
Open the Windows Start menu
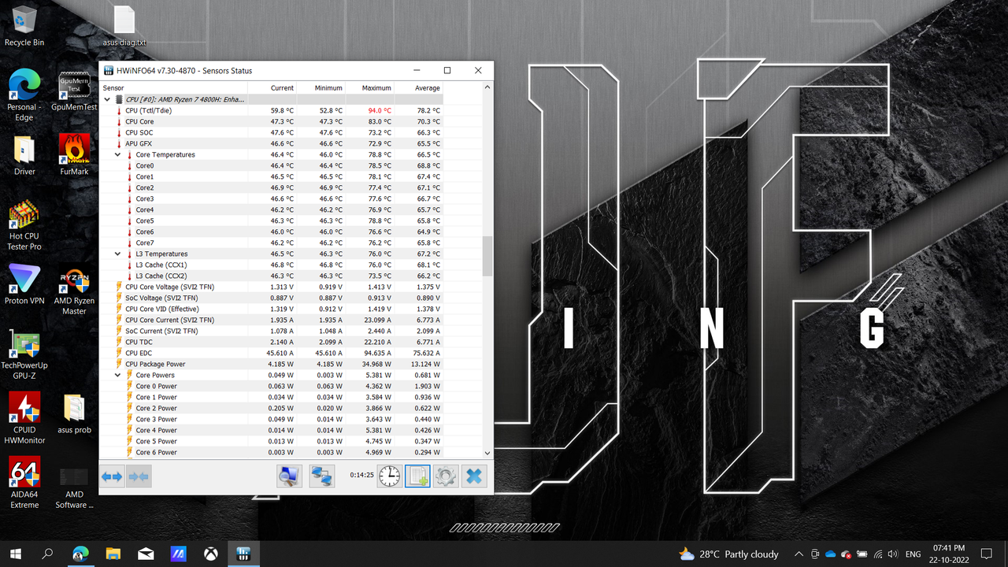pos(15,554)
